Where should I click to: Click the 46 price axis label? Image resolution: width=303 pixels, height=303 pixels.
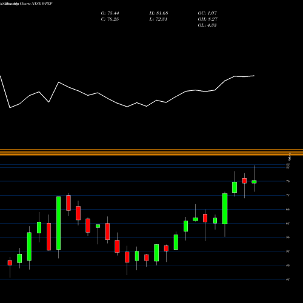pos(288,265)
